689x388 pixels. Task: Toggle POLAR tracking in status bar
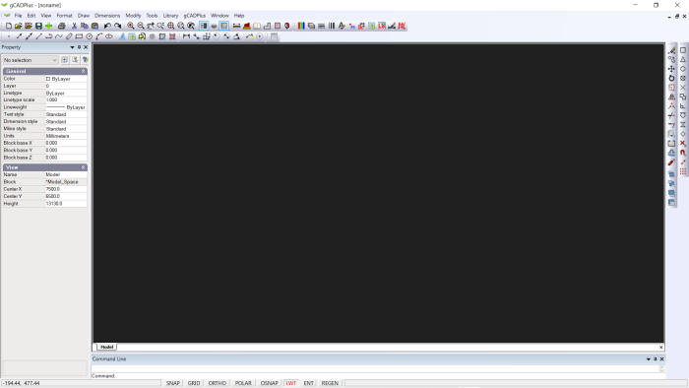(x=243, y=383)
